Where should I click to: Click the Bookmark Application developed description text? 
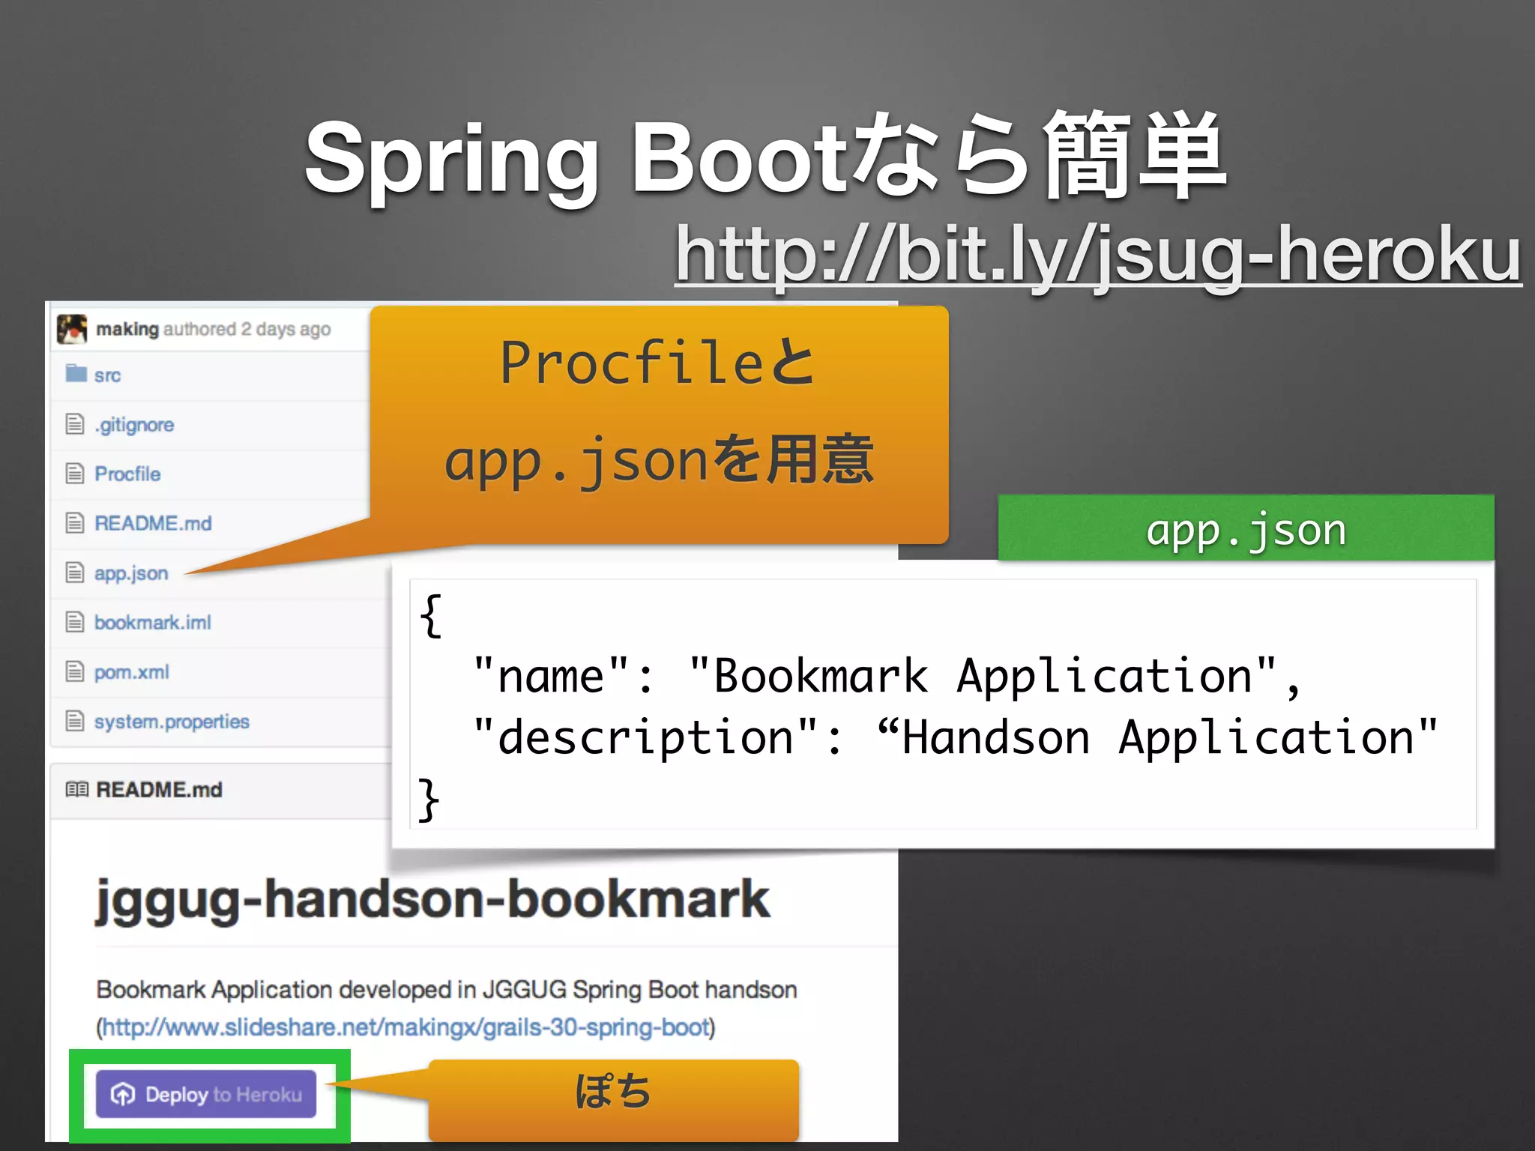(x=447, y=990)
